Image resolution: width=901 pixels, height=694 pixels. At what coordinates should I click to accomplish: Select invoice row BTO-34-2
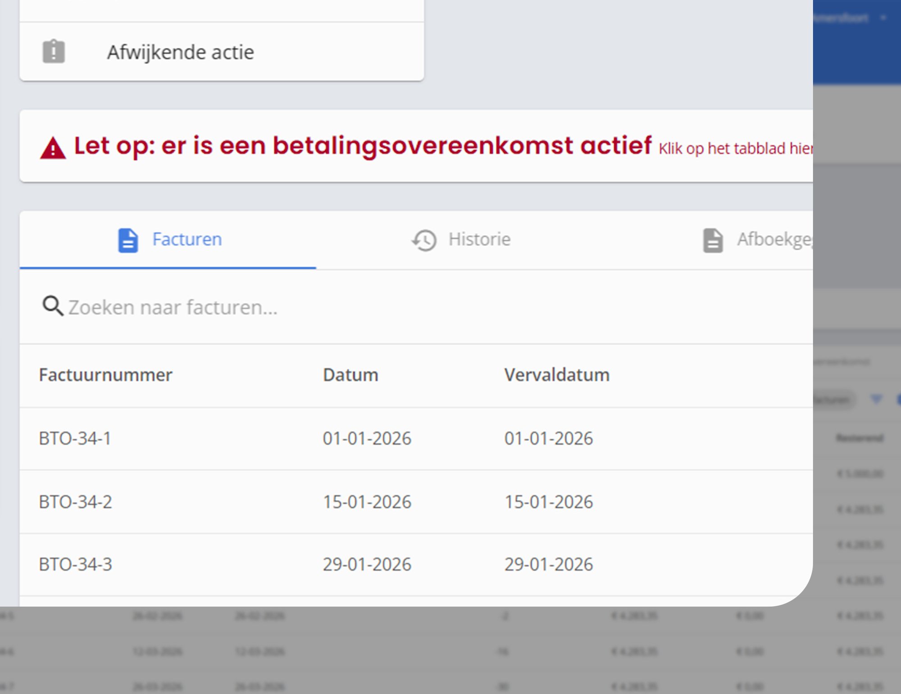click(75, 502)
